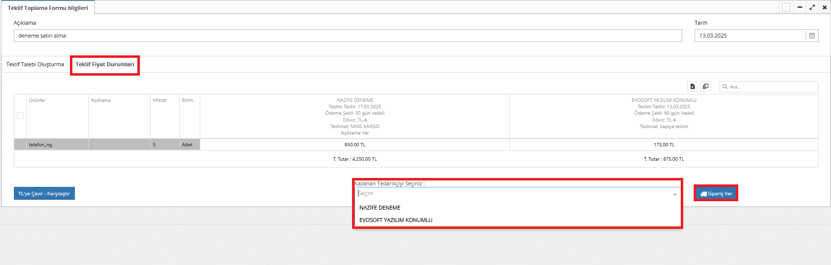Switch to Teklif Talebi Oluşturma tab

tap(35, 64)
